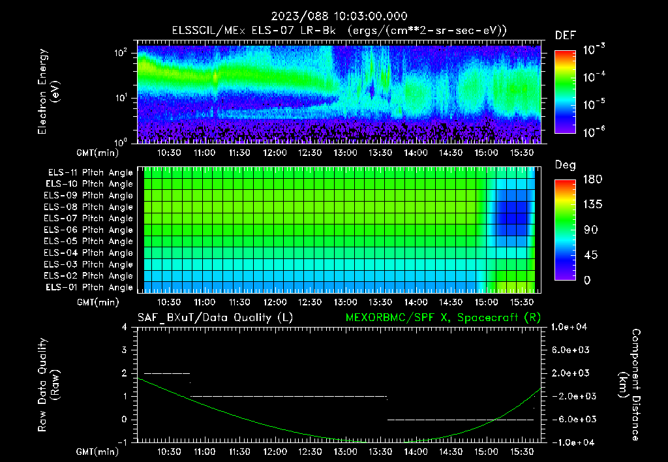
Task: Click the GMT(min) label below the bottom plot
Action: point(98,452)
